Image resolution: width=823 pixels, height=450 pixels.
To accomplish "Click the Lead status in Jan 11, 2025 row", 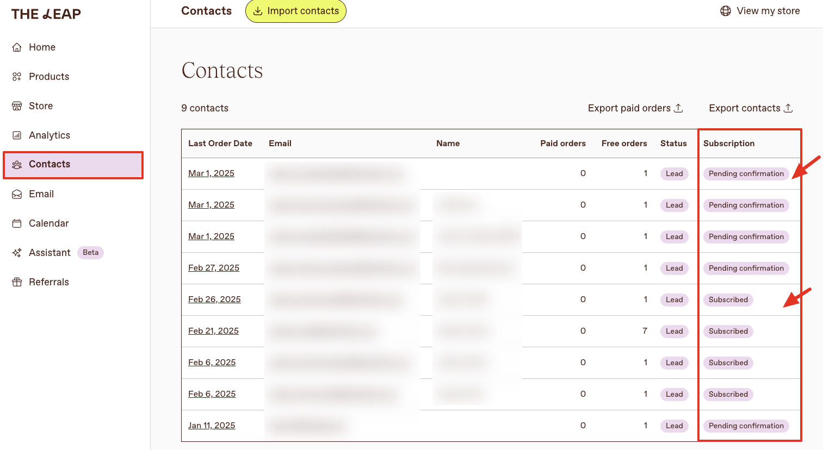I will tap(675, 426).
